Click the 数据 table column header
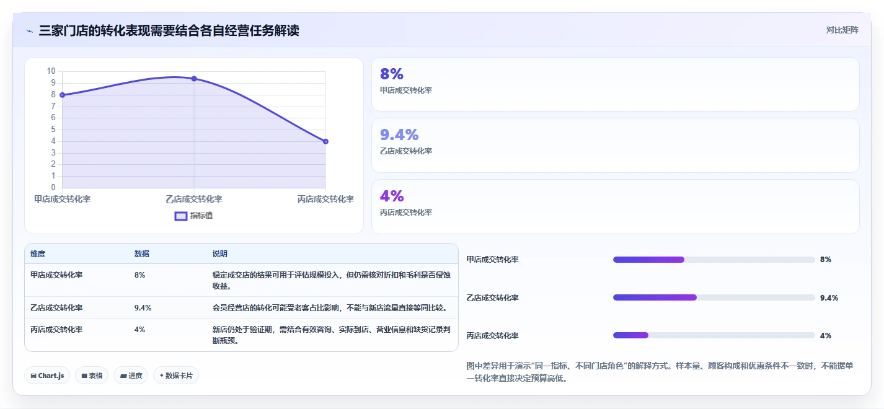This screenshot has height=409, width=884. tap(141, 254)
